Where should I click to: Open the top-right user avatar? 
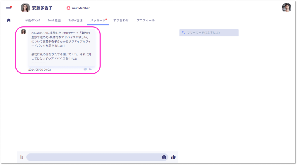pyautogui.click(x=286, y=8)
